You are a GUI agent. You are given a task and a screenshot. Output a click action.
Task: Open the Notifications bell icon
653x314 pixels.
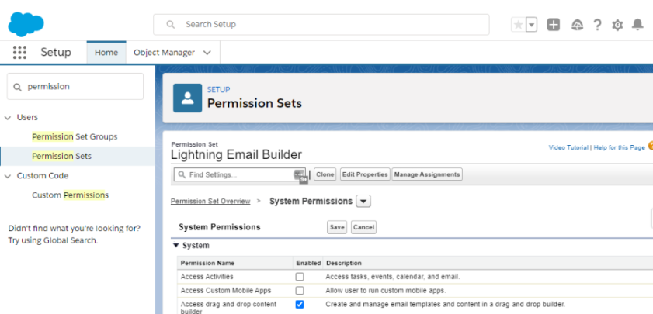[x=637, y=25]
